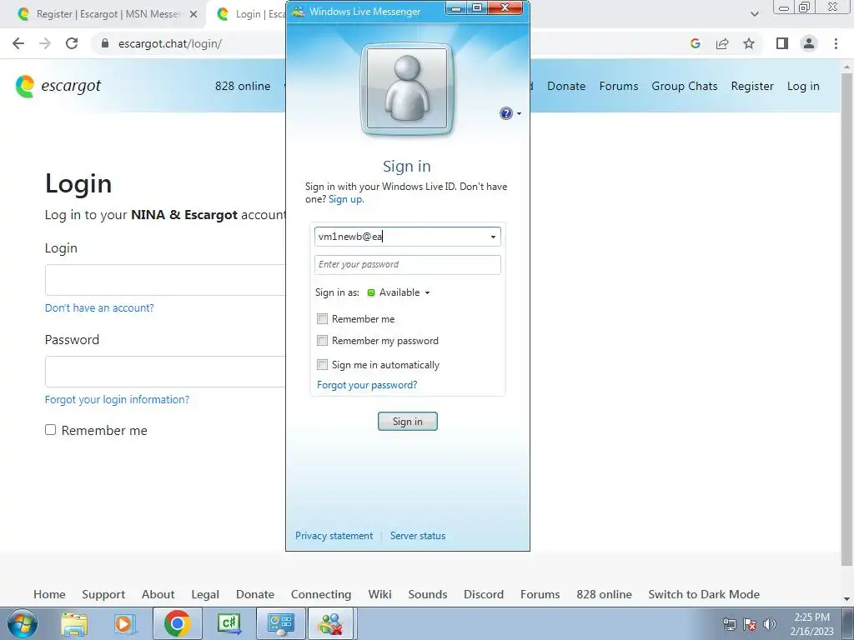
Task: Click the Enter your password field
Action: click(407, 264)
